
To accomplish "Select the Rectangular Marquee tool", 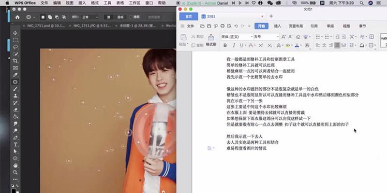I will pyautogui.click(x=15, y=40).
